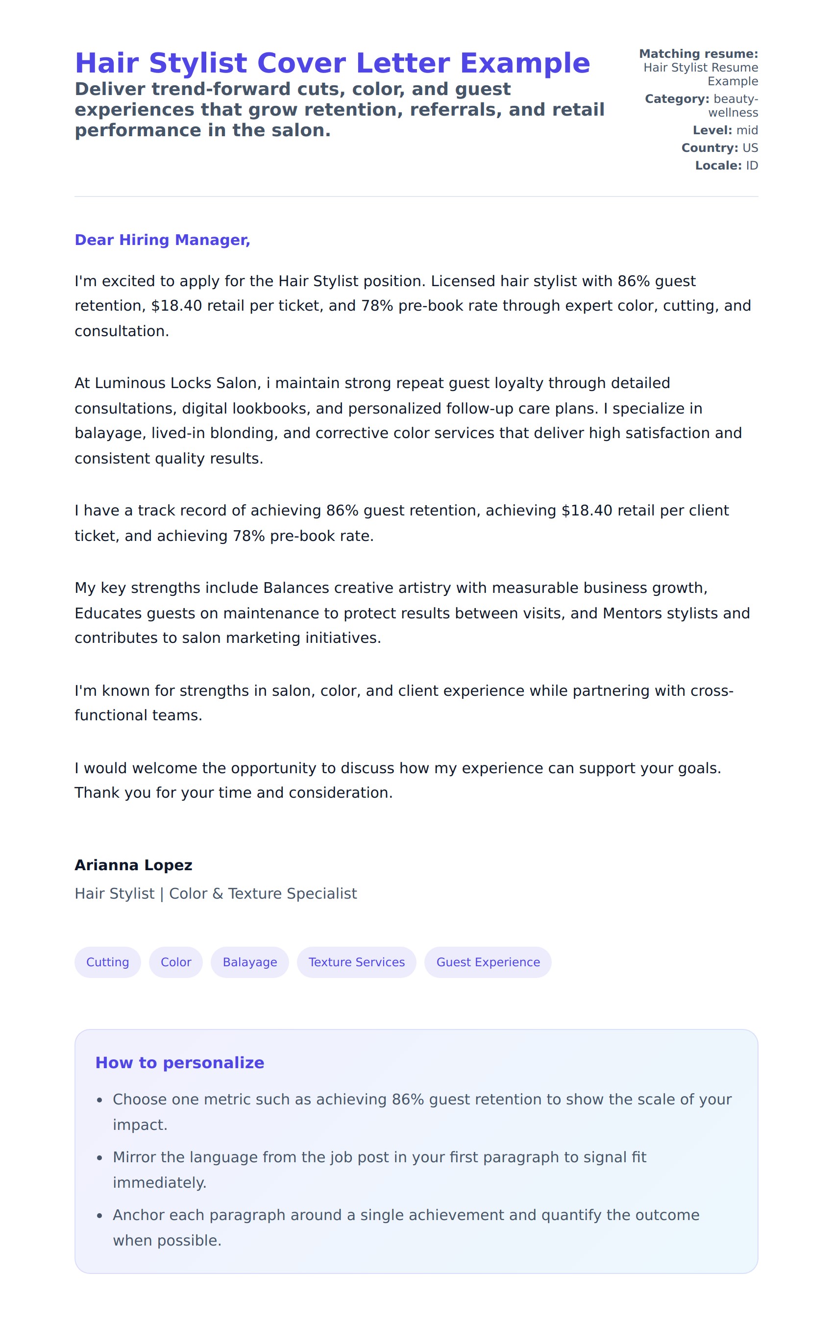
Task: Click the Locale ID metadata line
Action: [726, 165]
